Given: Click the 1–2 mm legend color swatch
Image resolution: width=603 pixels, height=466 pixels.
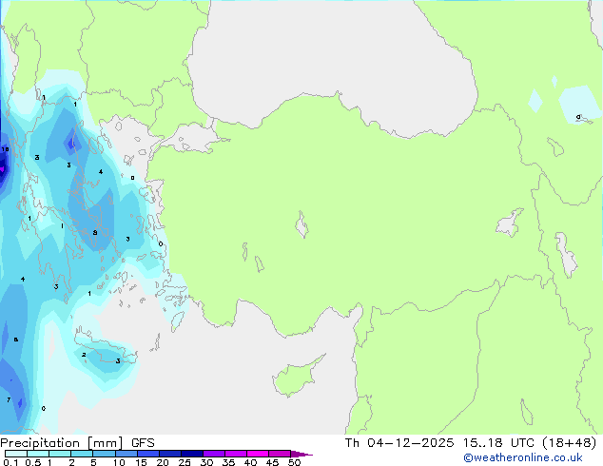Looking at the screenshot, I should coord(60,454).
